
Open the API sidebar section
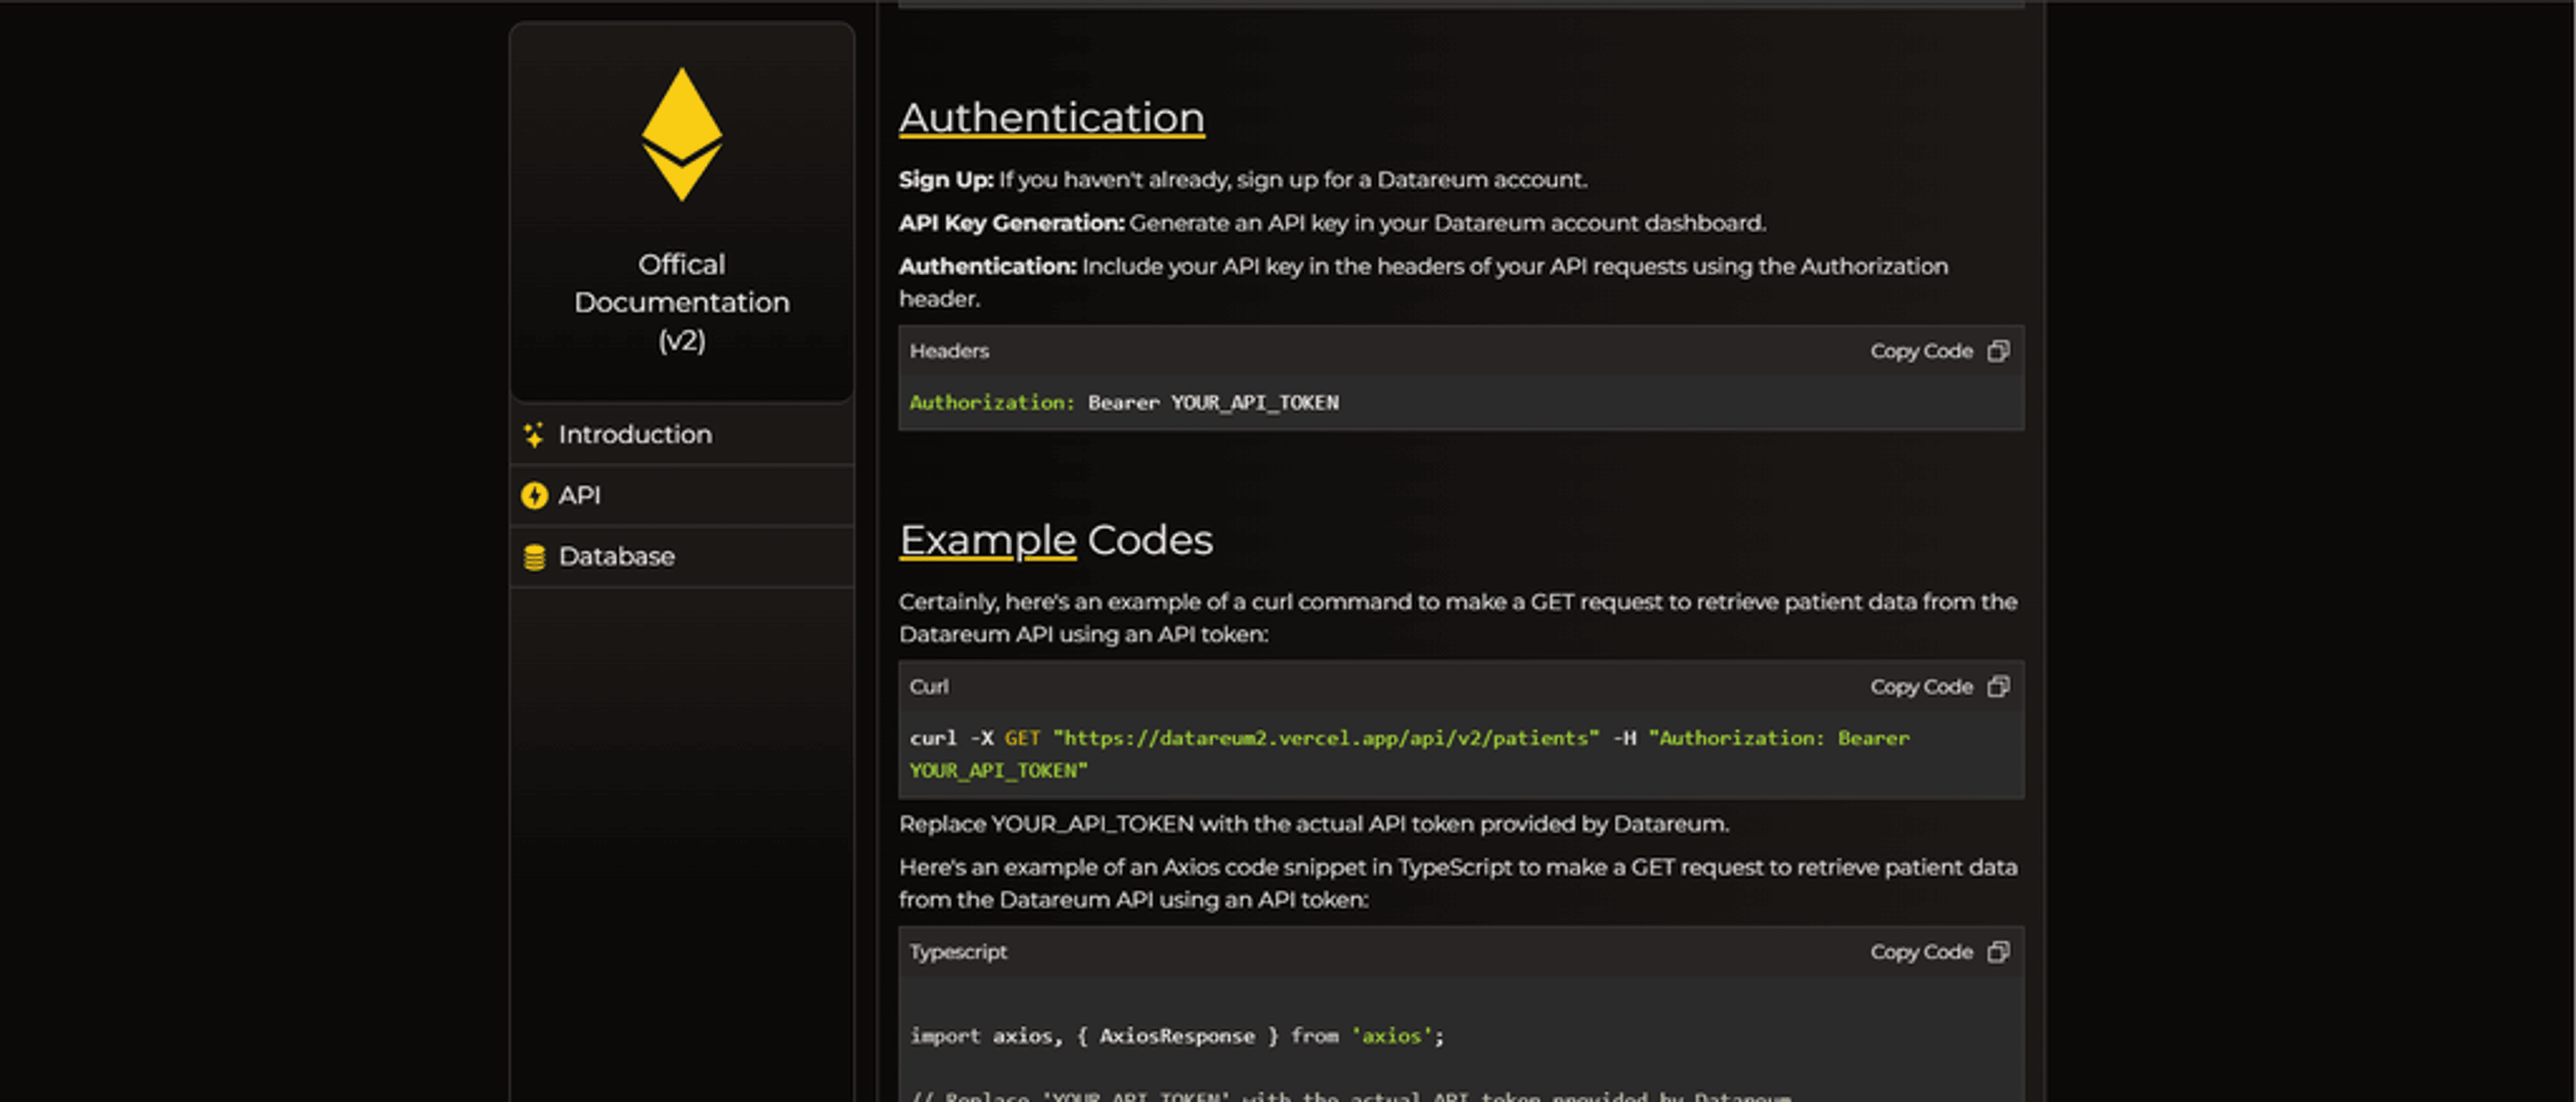click(682, 495)
